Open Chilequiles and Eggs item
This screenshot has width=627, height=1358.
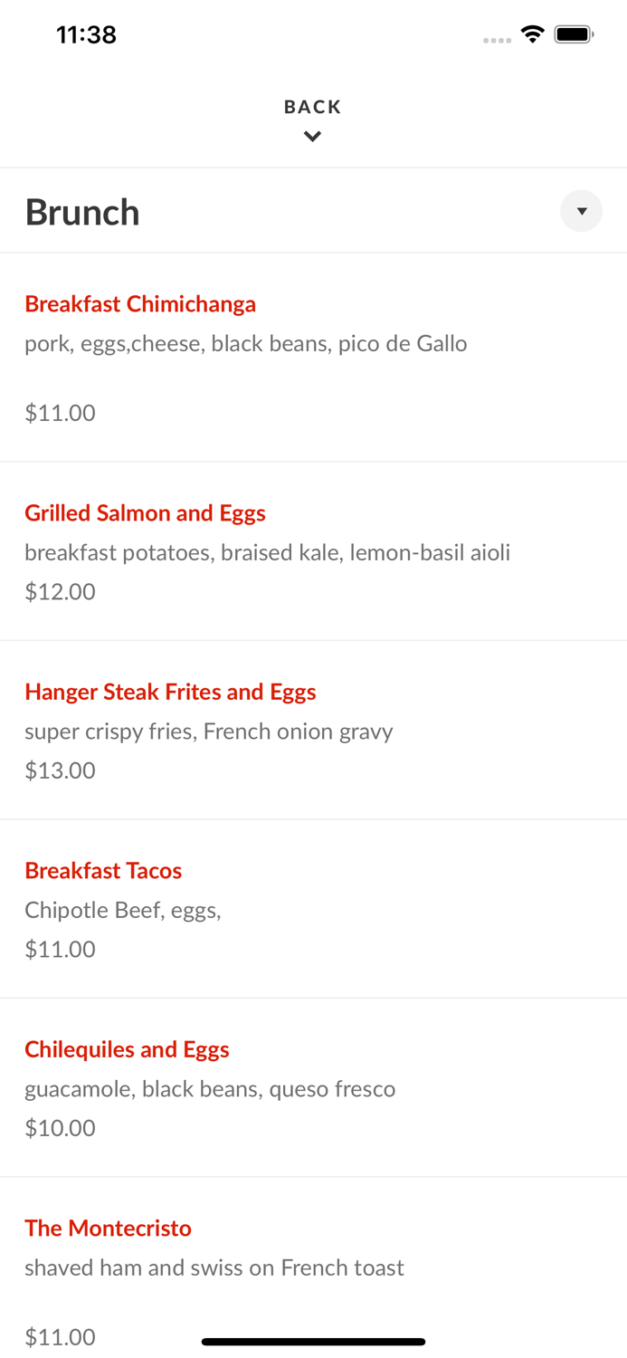(x=127, y=1049)
